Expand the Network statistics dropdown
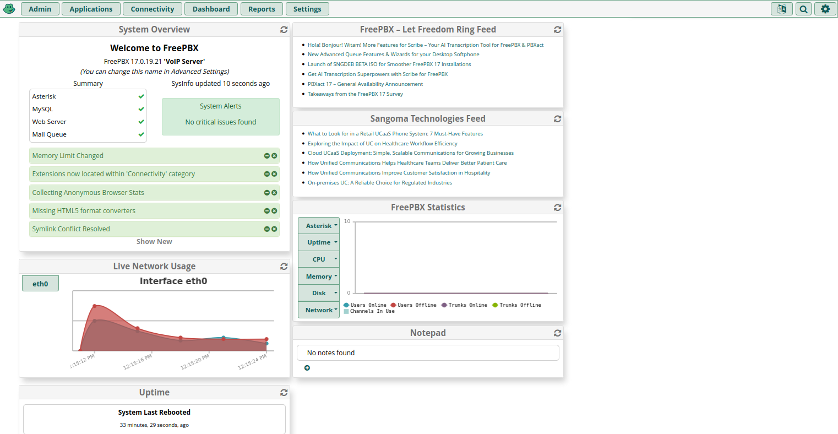838x434 pixels. click(x=319, y=310)
